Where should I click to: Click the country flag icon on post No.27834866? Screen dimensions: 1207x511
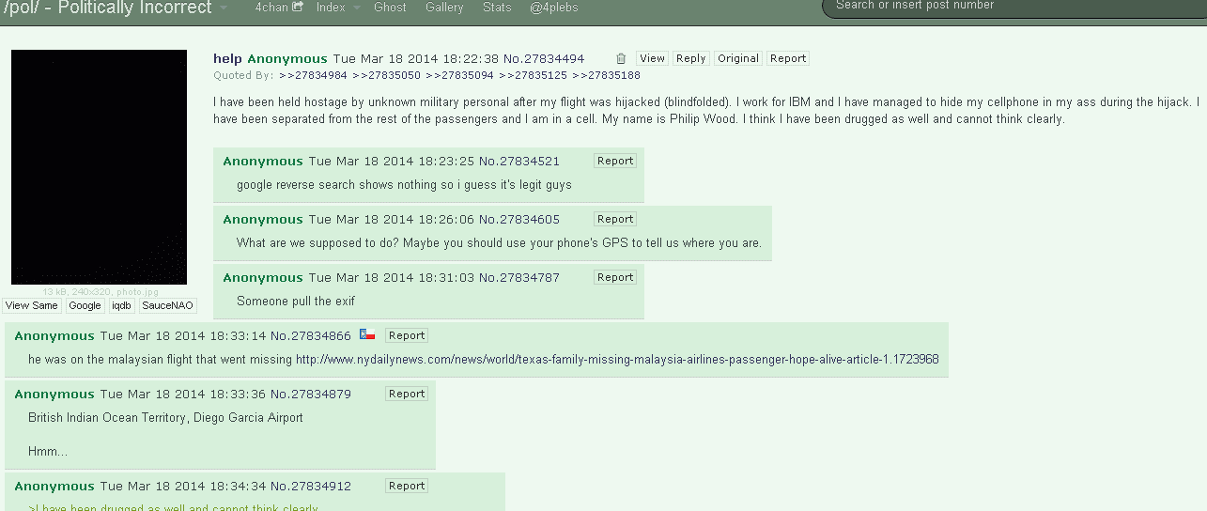pyautogui.click(x=367, y=334)
